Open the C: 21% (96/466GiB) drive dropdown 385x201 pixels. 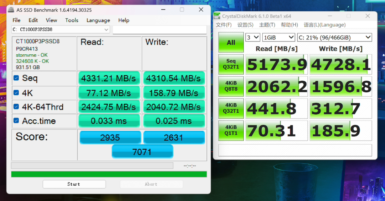[335, 37]
